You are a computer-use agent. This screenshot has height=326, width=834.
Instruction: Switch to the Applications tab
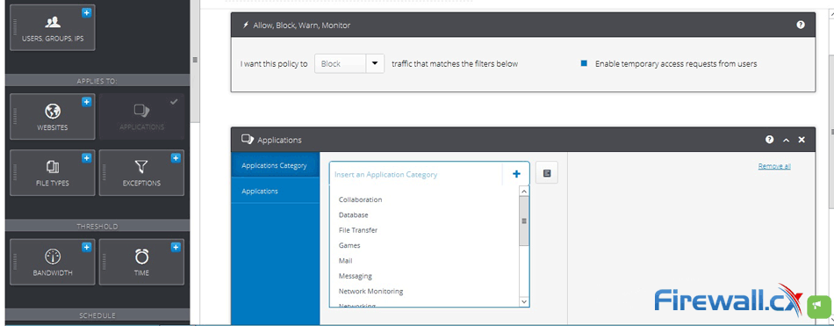tap(275, 191)
